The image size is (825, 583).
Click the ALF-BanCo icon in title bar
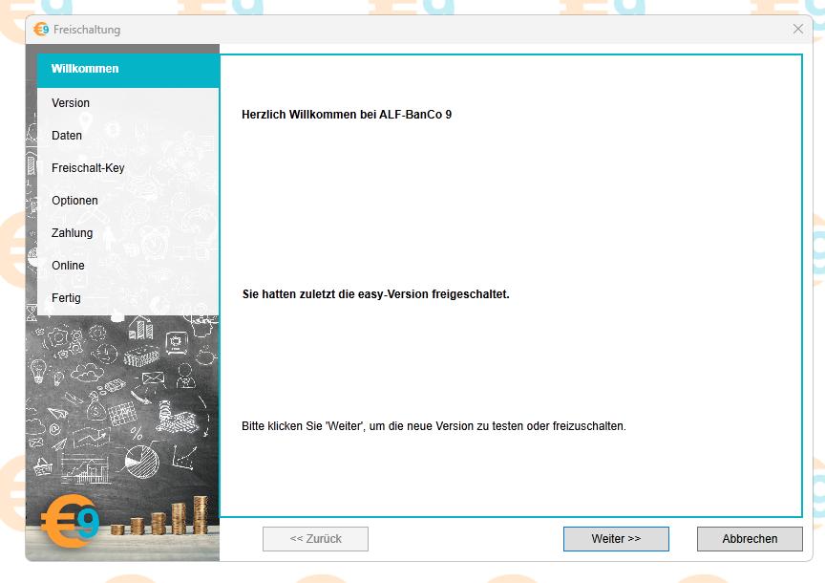coord(41,30)
